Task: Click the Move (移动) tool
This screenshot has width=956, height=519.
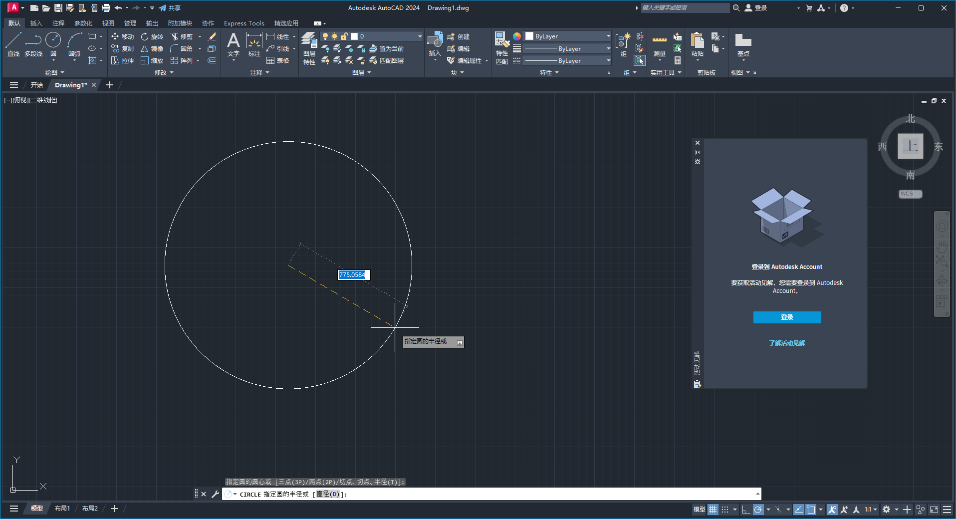Action: tap(122, 36)
